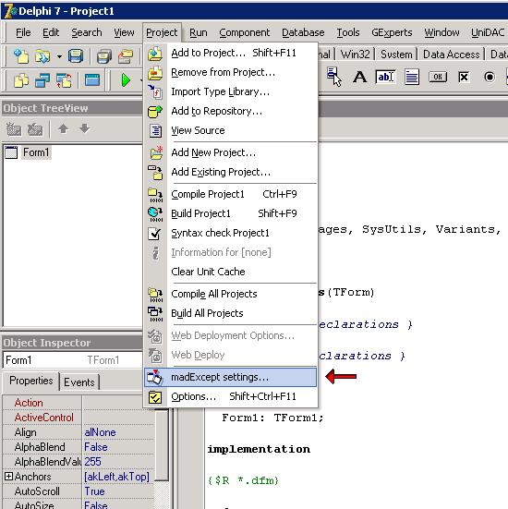Click the View Unit toolbar icon

click(x=21, y=80)
